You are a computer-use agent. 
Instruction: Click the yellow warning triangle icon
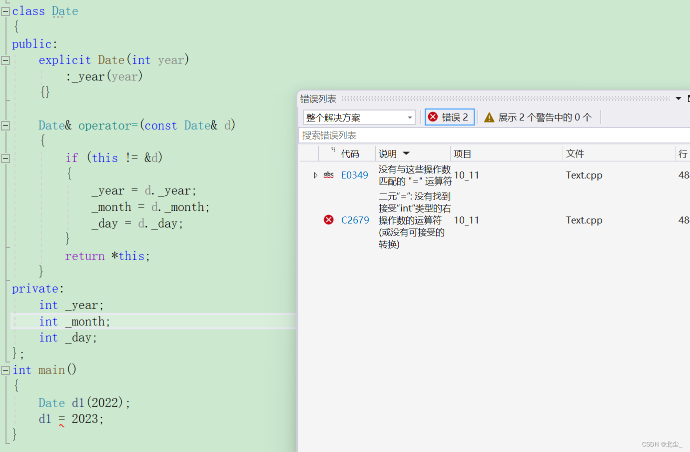pos(489,117)
